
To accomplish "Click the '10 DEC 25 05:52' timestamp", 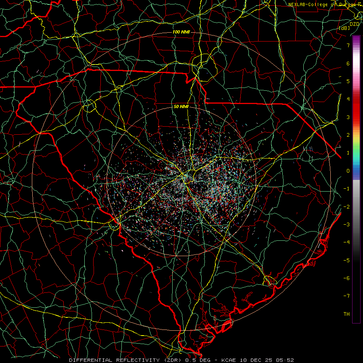I will [x=266, y=360].
